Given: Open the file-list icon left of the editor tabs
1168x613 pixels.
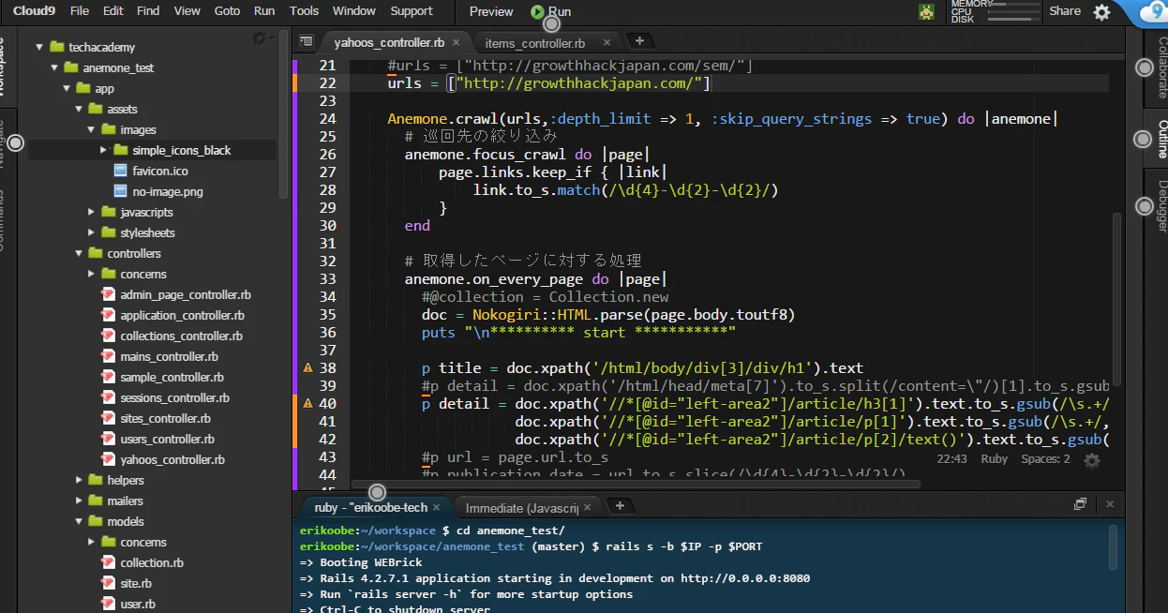Looking at the screenshot, I should pyautogui.click(x=306, y=41).
